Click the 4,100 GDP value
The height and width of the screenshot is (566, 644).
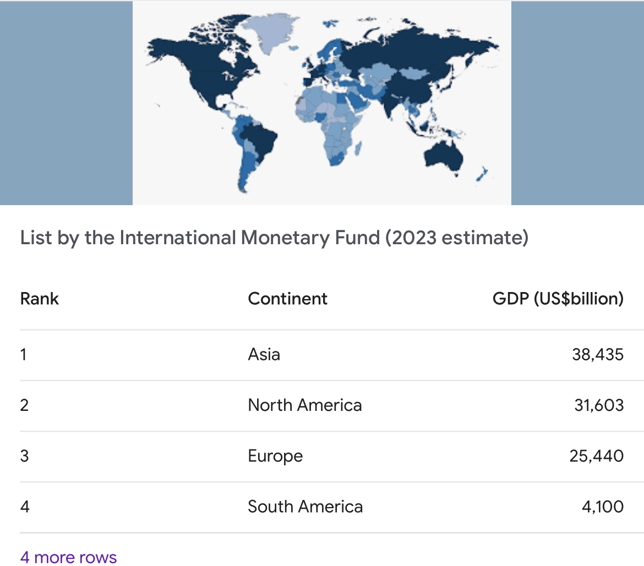[603, 507]
